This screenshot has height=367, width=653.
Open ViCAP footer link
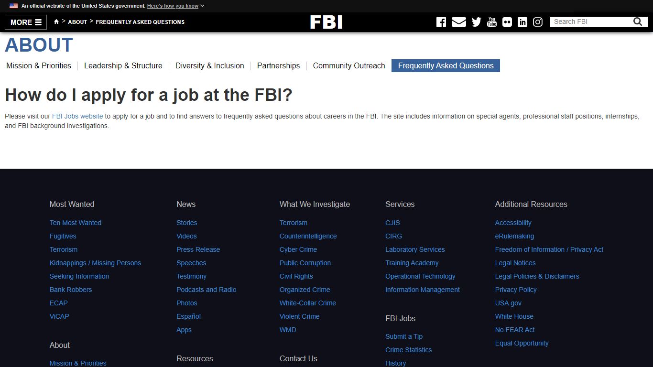tap(59, 316)
